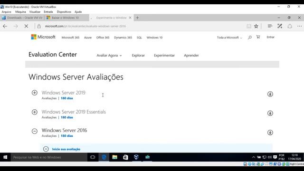Open VirtualBox Visualizar menu

click(x=35, y=12)
